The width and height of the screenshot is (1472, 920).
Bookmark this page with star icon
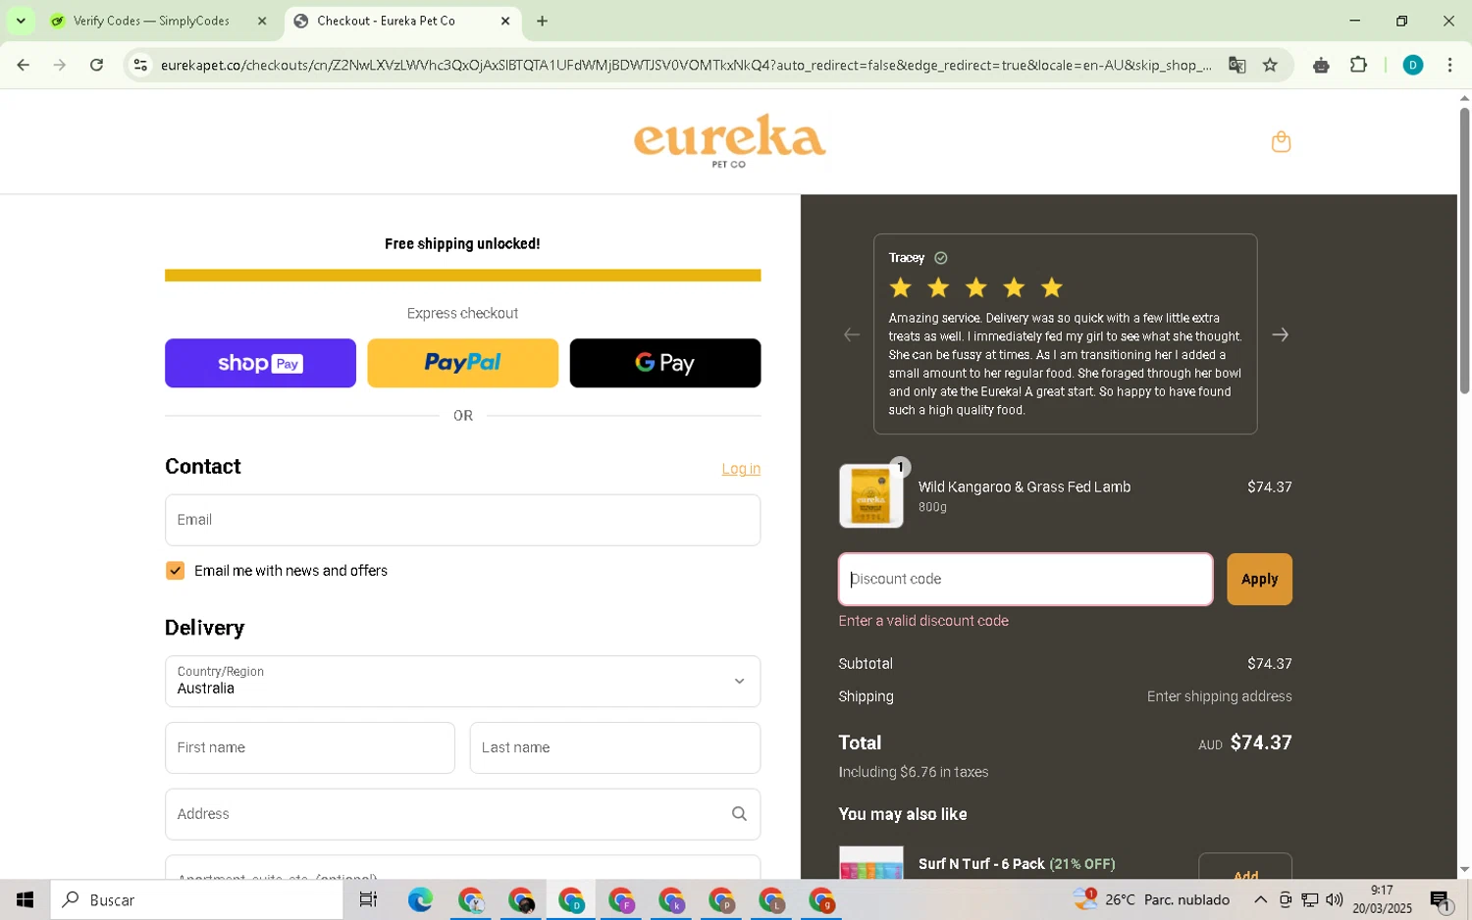click(1270, 65)
